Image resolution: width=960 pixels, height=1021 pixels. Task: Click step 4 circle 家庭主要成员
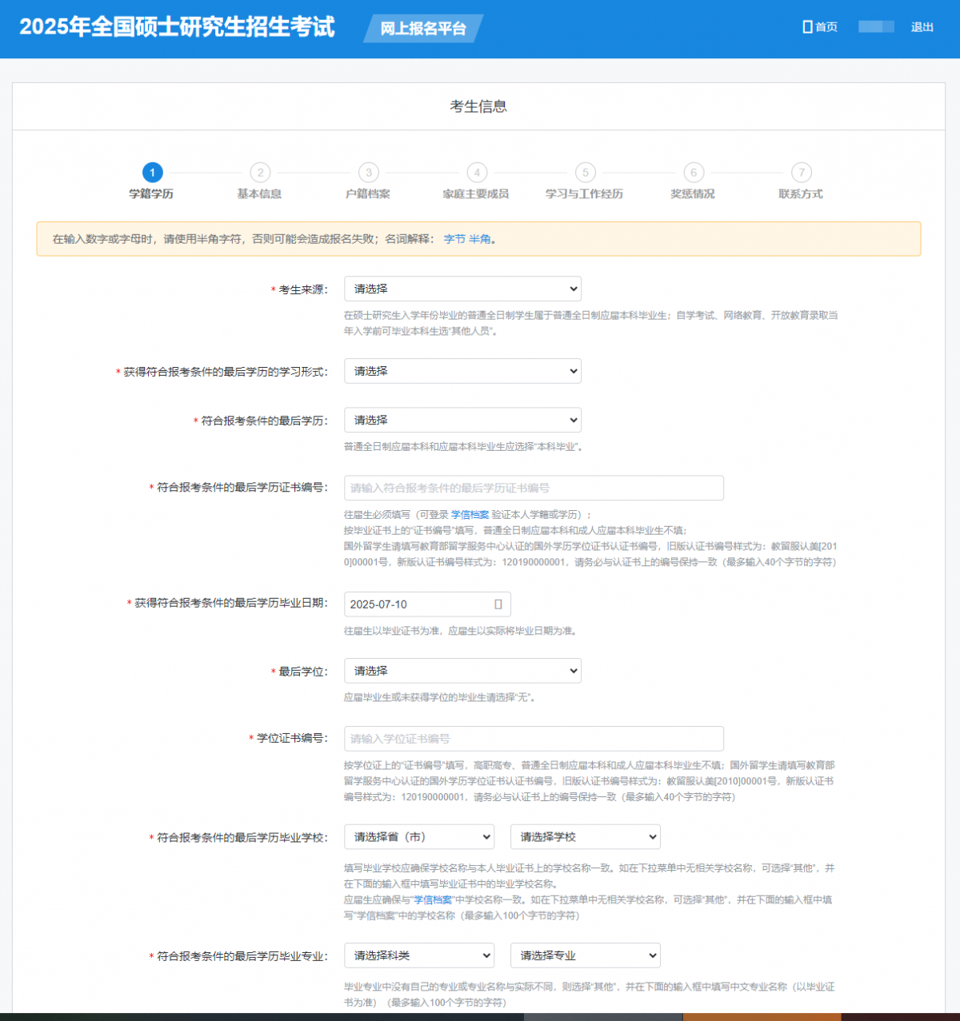click(x=477, y=173)
